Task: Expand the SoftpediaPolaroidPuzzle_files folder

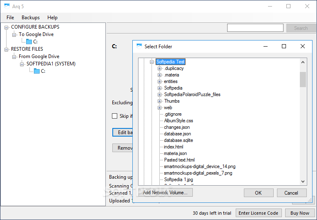Action: tap(159, 95)
